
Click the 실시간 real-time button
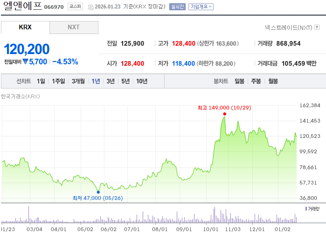(x=177, y=7)
